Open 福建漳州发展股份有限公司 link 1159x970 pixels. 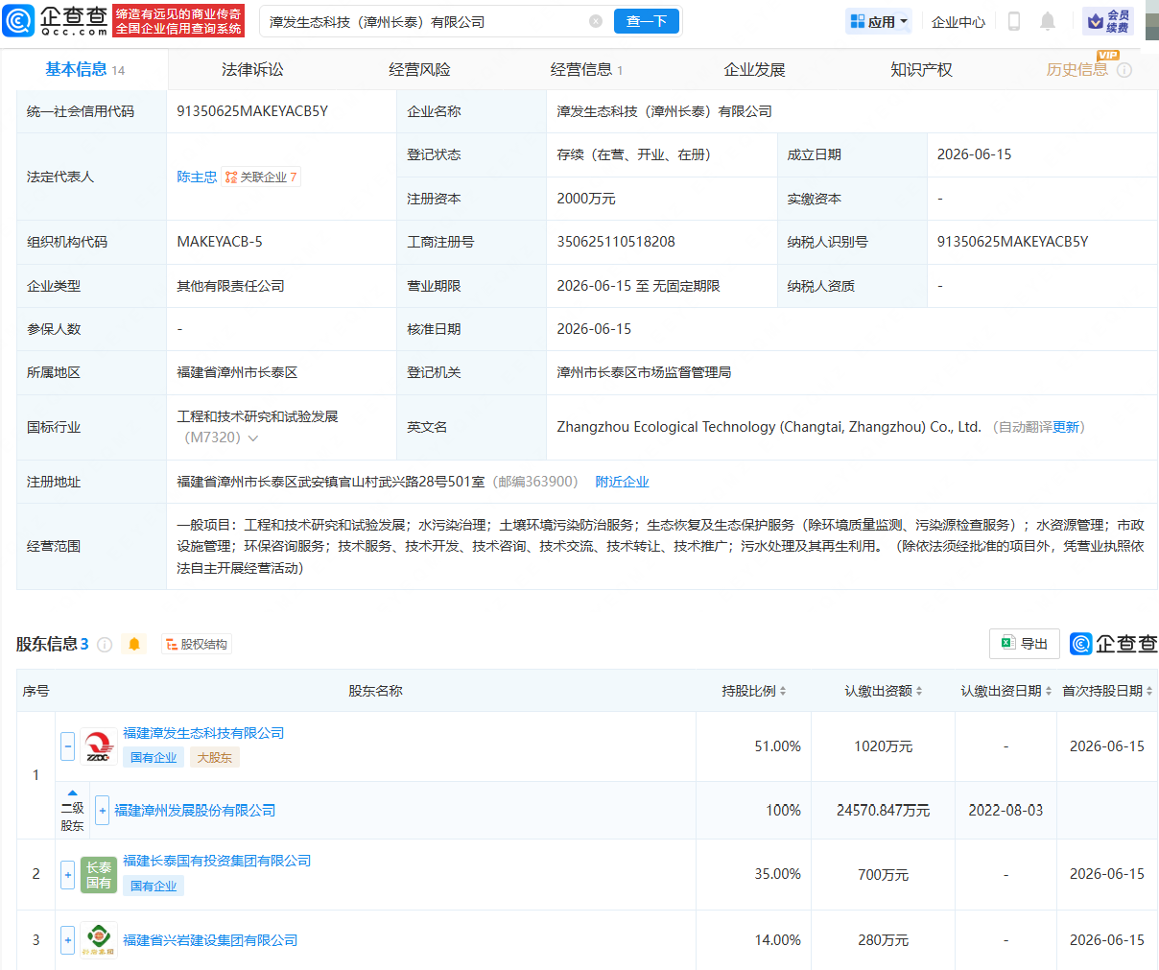pyautogui.click(x=195, y=811)
